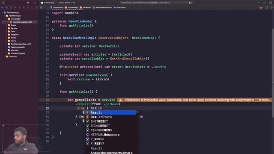The height and width of the screenshot is (154, 274).
Task: Expand the Error folder
Action: coord(7,31)
